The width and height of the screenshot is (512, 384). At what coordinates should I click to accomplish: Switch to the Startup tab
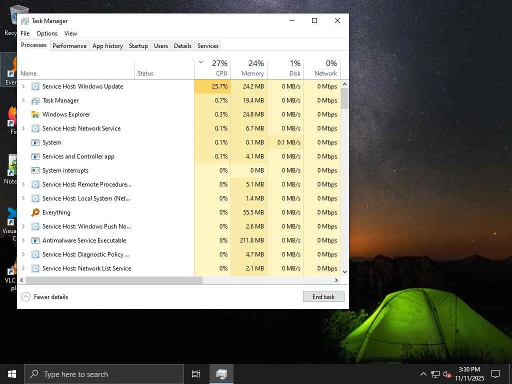(x=138, y=46)
